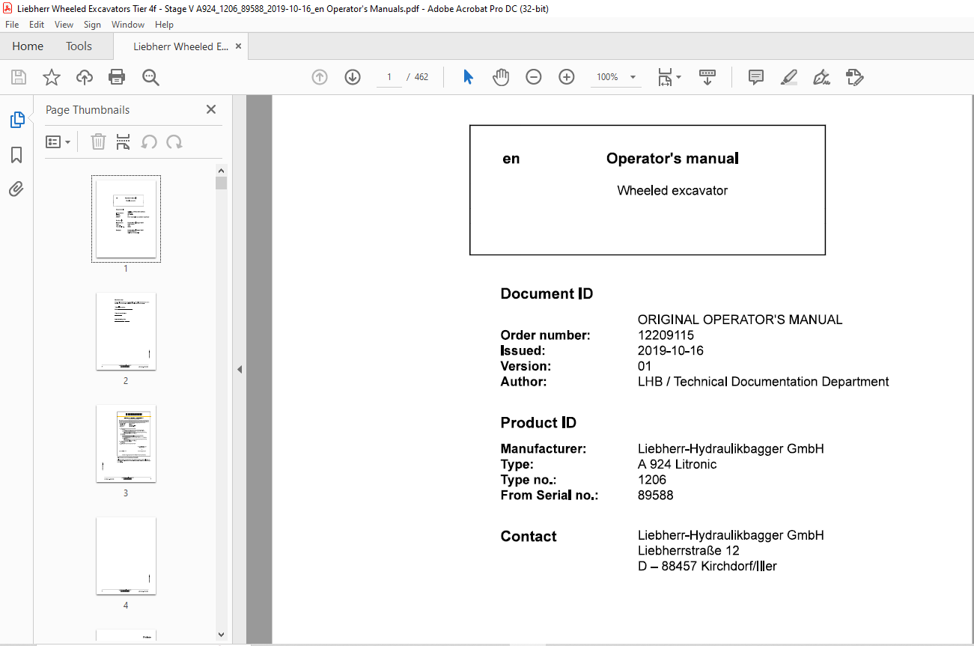Click the 'Document ID' heading
This screenshot has width=974, height=646.
pyautogui.click(x=547, y=294)
